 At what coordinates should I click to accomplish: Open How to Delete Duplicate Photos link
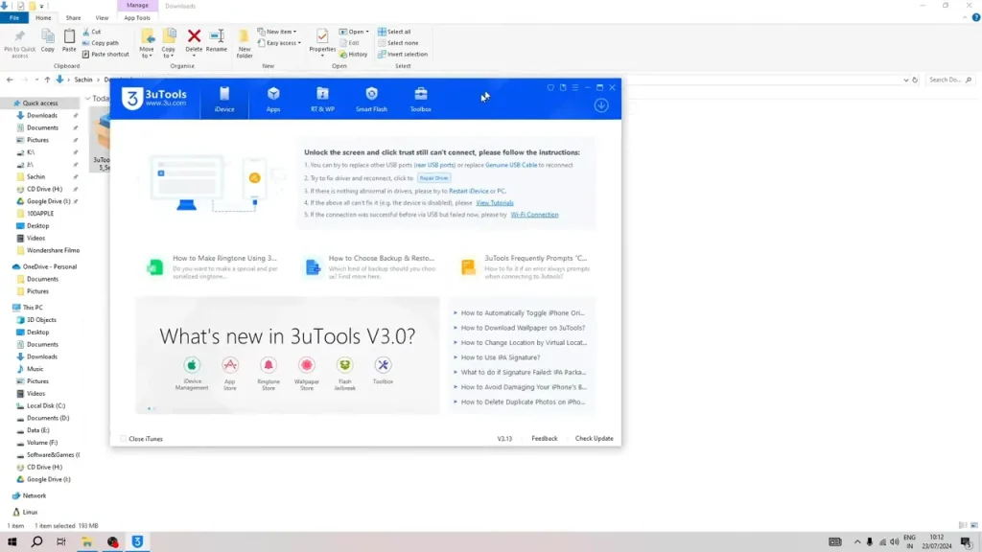click(523, 402)
